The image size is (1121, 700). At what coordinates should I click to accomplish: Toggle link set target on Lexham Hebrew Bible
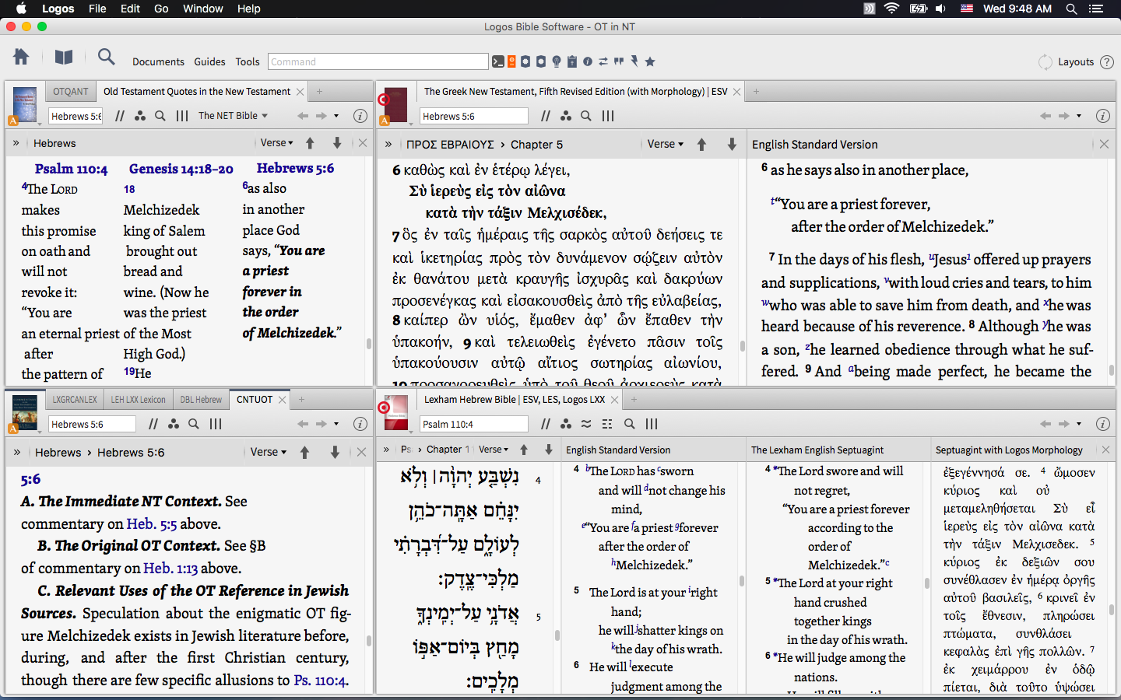pos(383,408)
